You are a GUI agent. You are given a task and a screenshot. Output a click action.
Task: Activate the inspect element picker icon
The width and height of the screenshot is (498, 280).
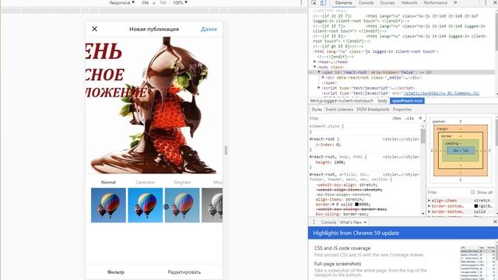click(x=314, y=2)
